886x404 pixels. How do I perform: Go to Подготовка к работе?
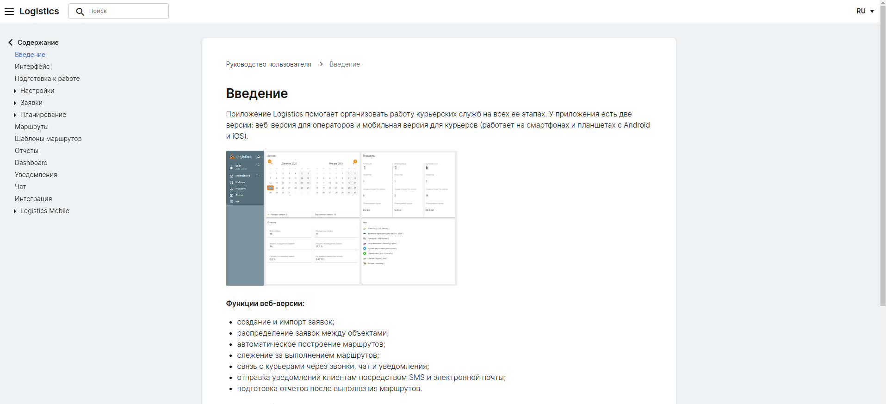[47, 79]
